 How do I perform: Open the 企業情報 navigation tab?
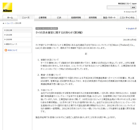(43, 18)
